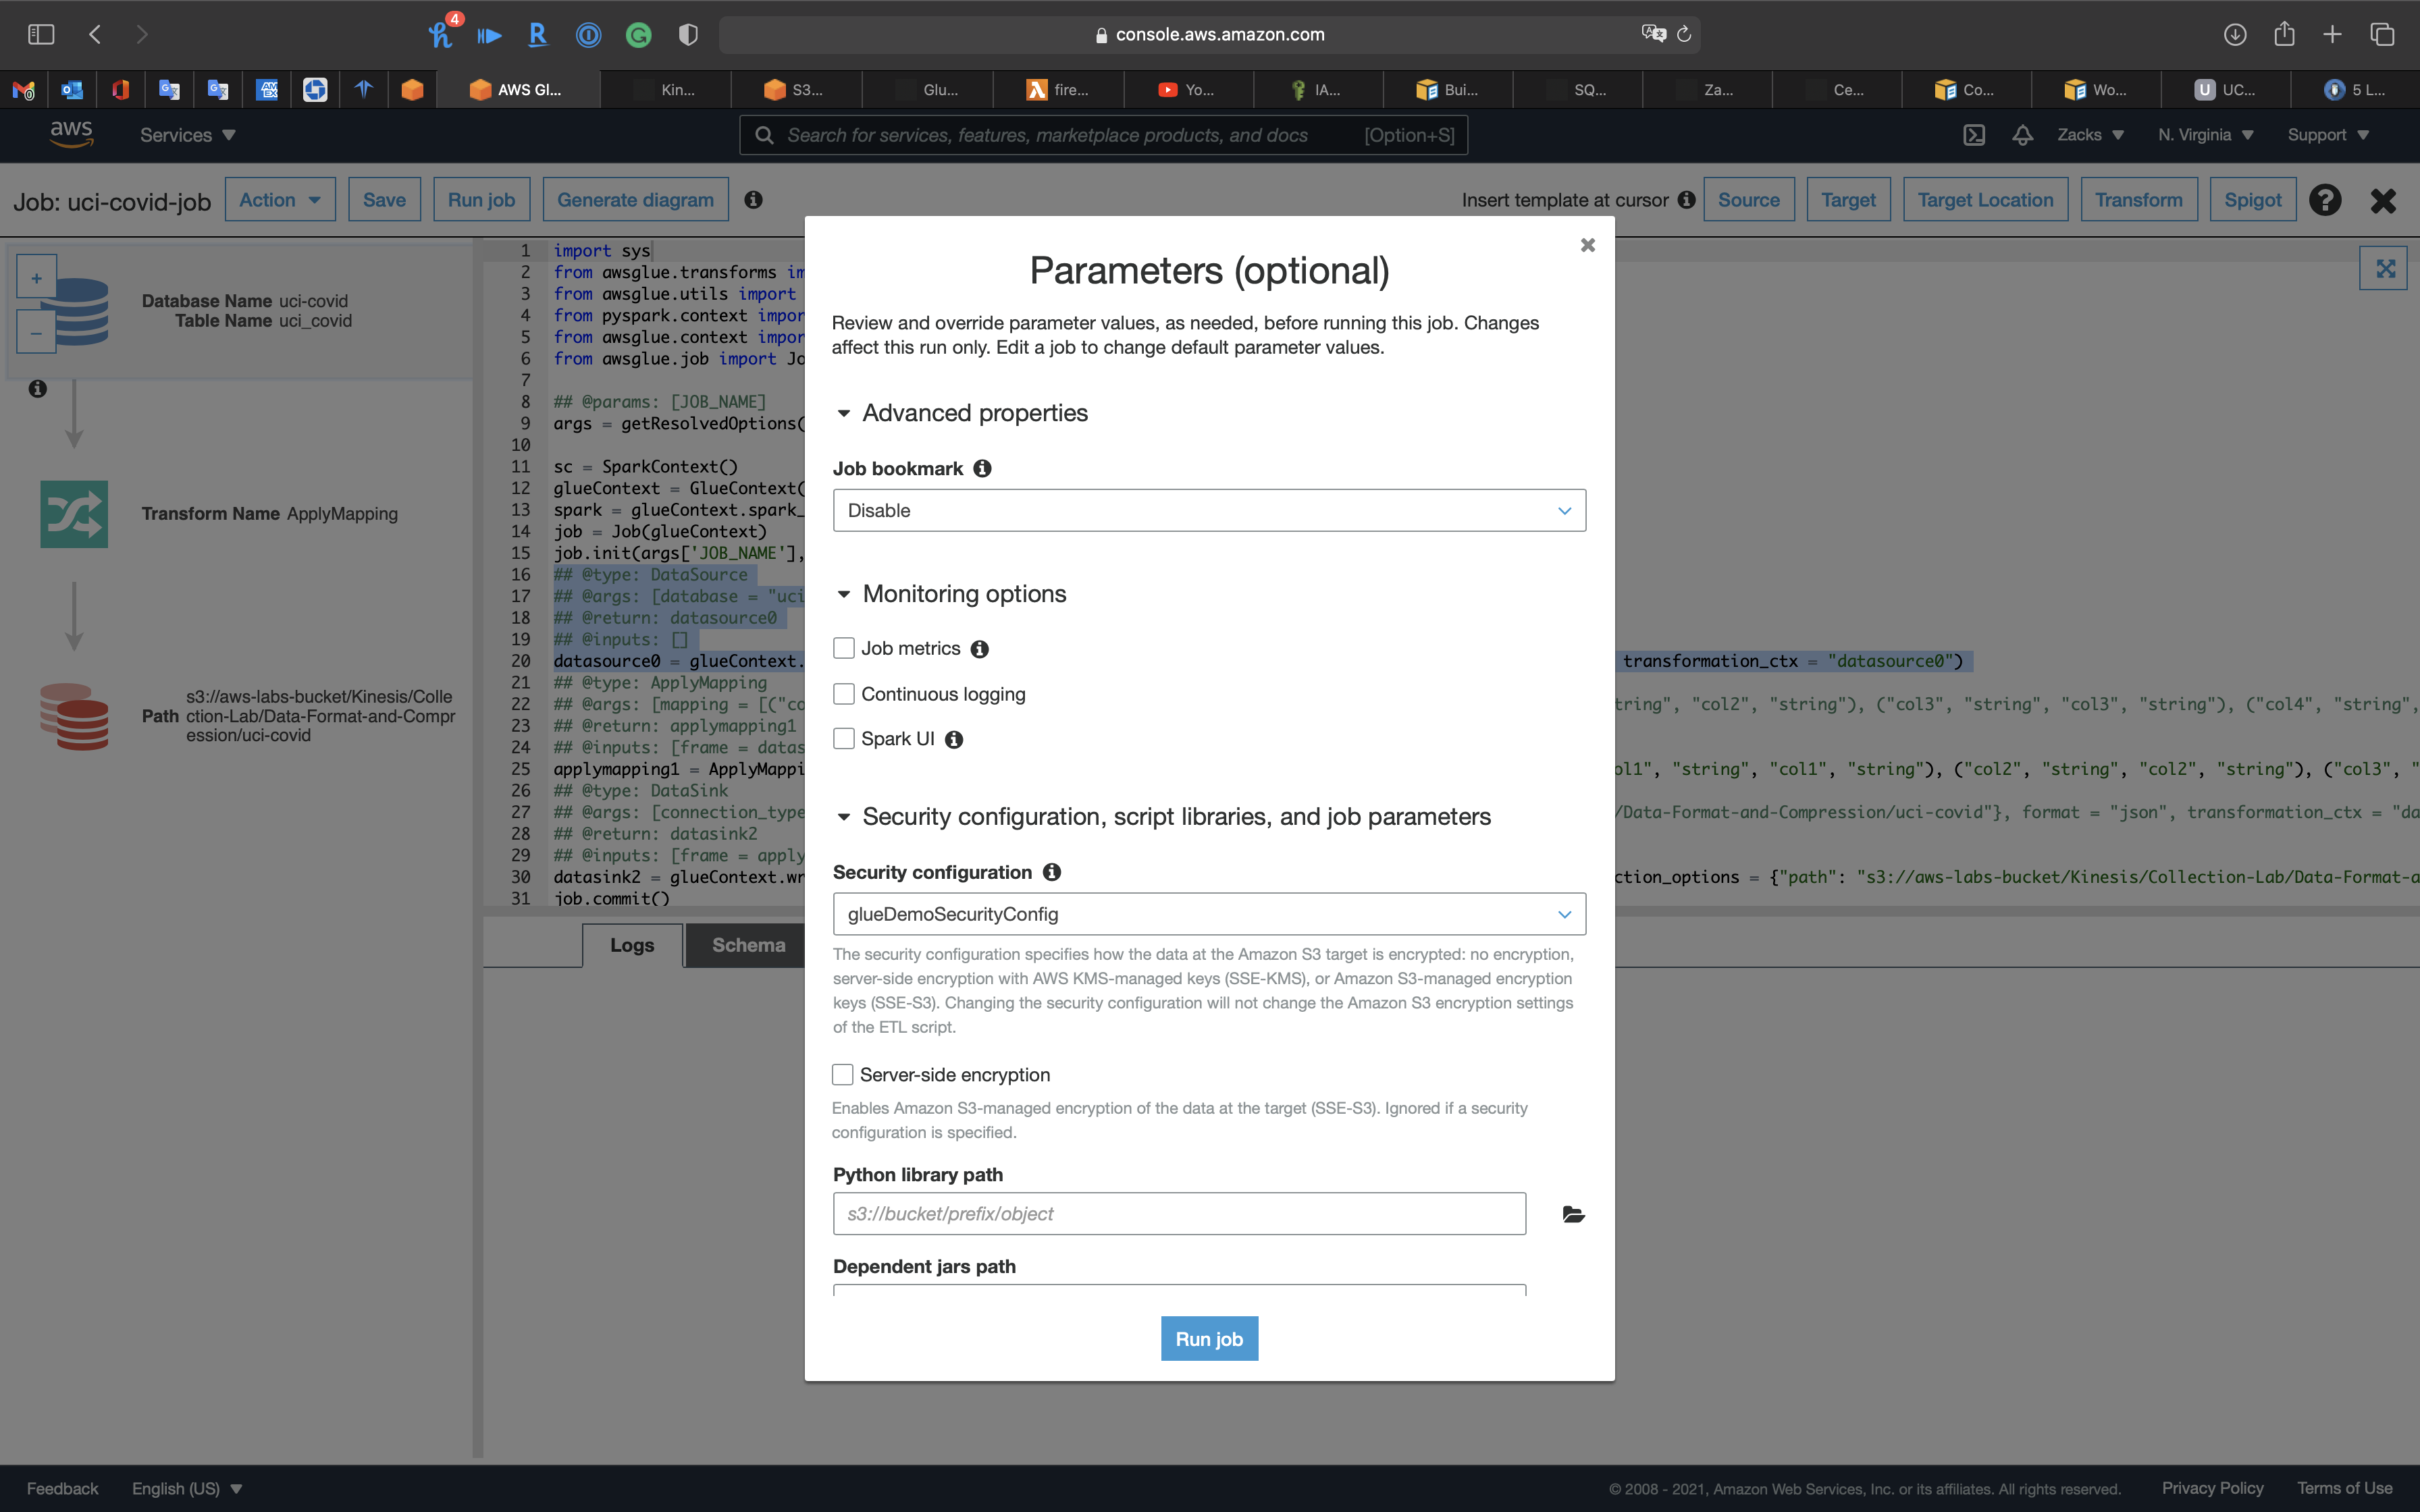Click the blue Run job button
2420x1512 pixels.
tap(1208, 1339)
